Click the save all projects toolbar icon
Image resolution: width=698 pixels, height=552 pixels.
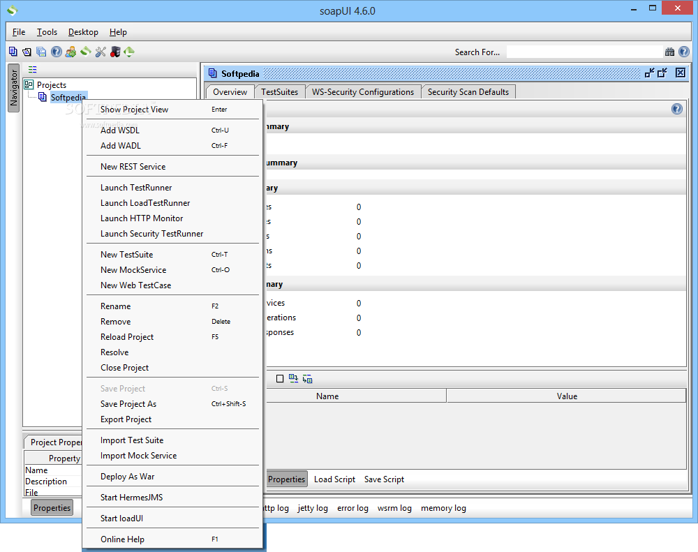[41, 52]
